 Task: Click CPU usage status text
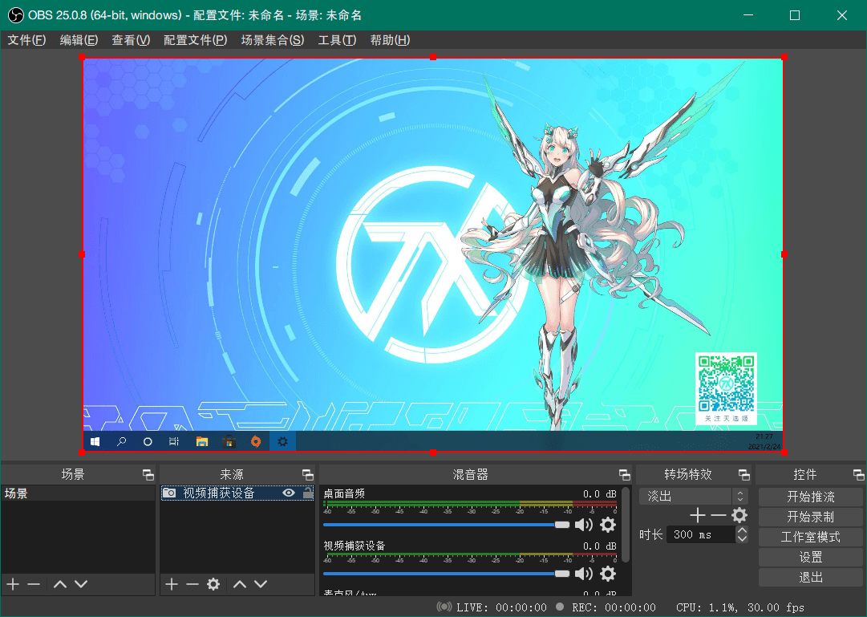[x=707, y=607]
